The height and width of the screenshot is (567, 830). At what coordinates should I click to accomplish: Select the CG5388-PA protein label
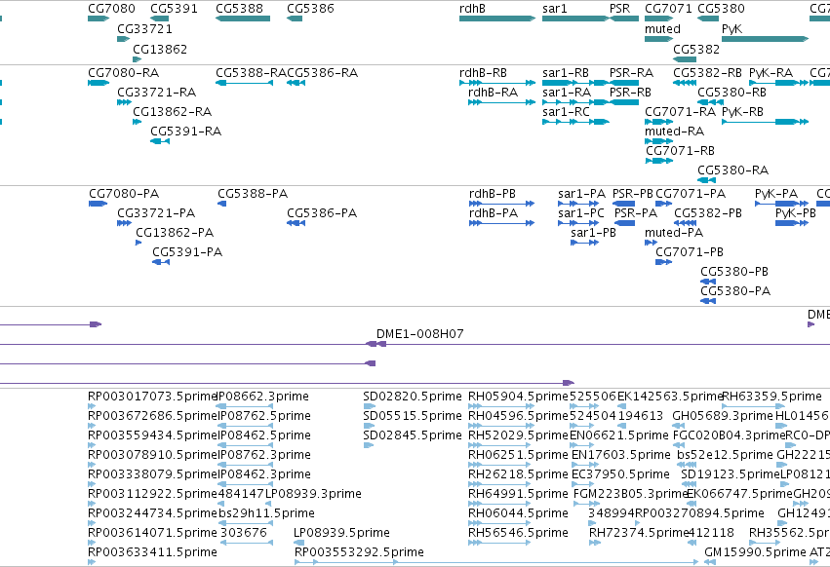tap(253, 194)
